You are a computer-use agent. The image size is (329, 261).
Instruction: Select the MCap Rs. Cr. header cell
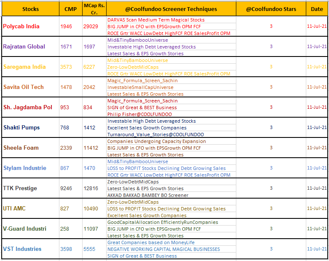[x=94, y=9]
